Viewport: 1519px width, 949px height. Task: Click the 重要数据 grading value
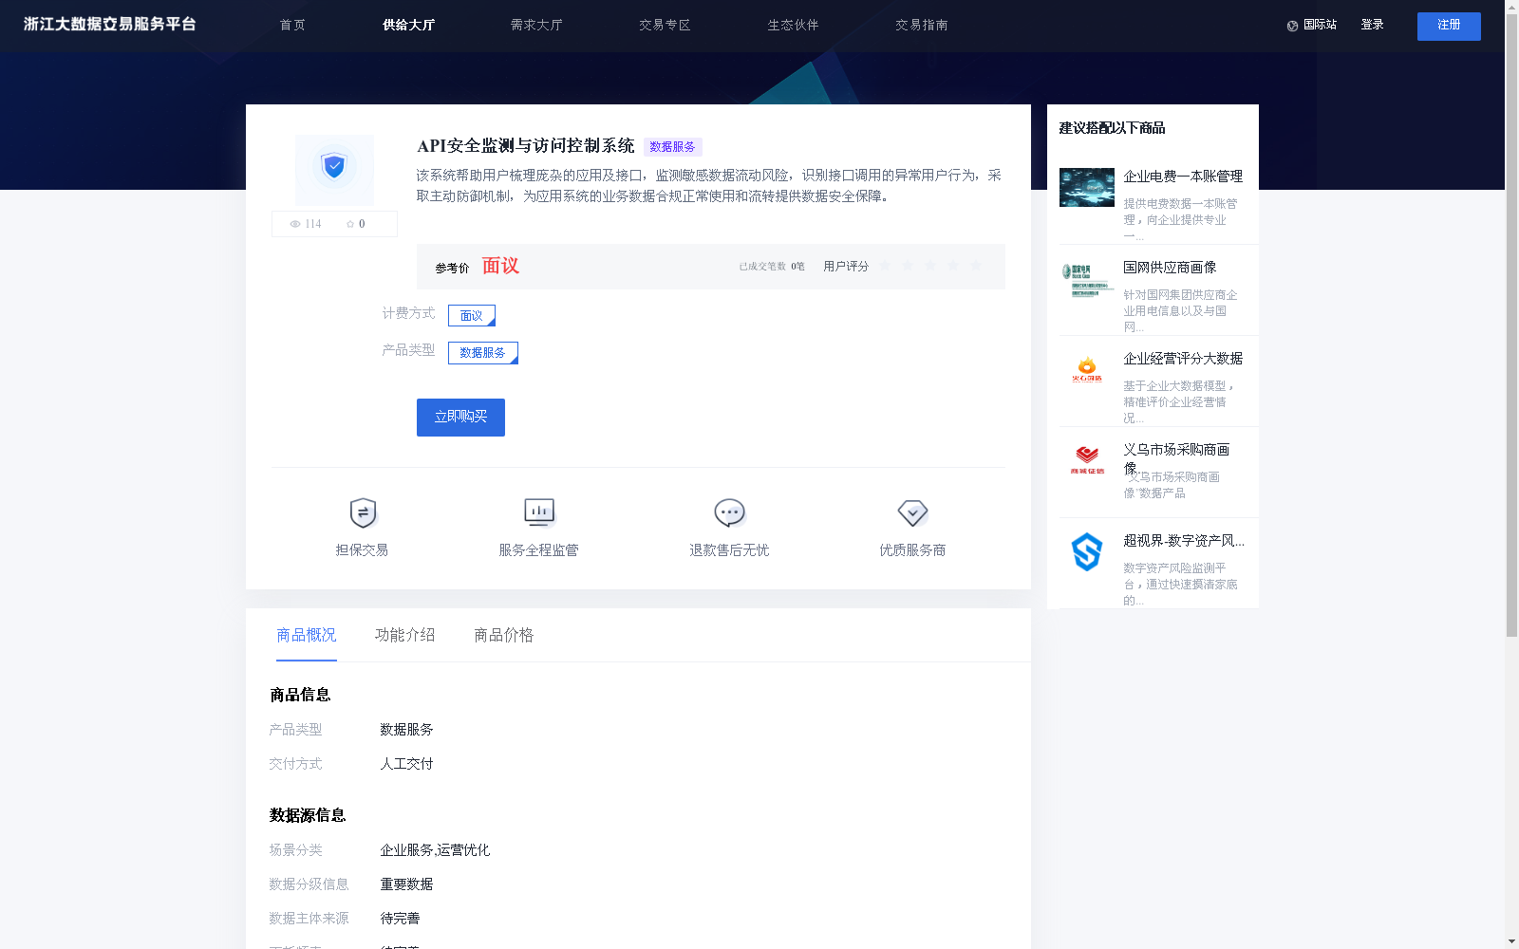[x=406, y=884]
